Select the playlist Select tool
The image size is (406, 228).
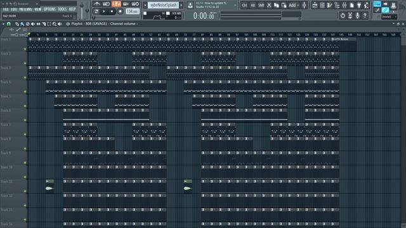(x=49, y=24)
